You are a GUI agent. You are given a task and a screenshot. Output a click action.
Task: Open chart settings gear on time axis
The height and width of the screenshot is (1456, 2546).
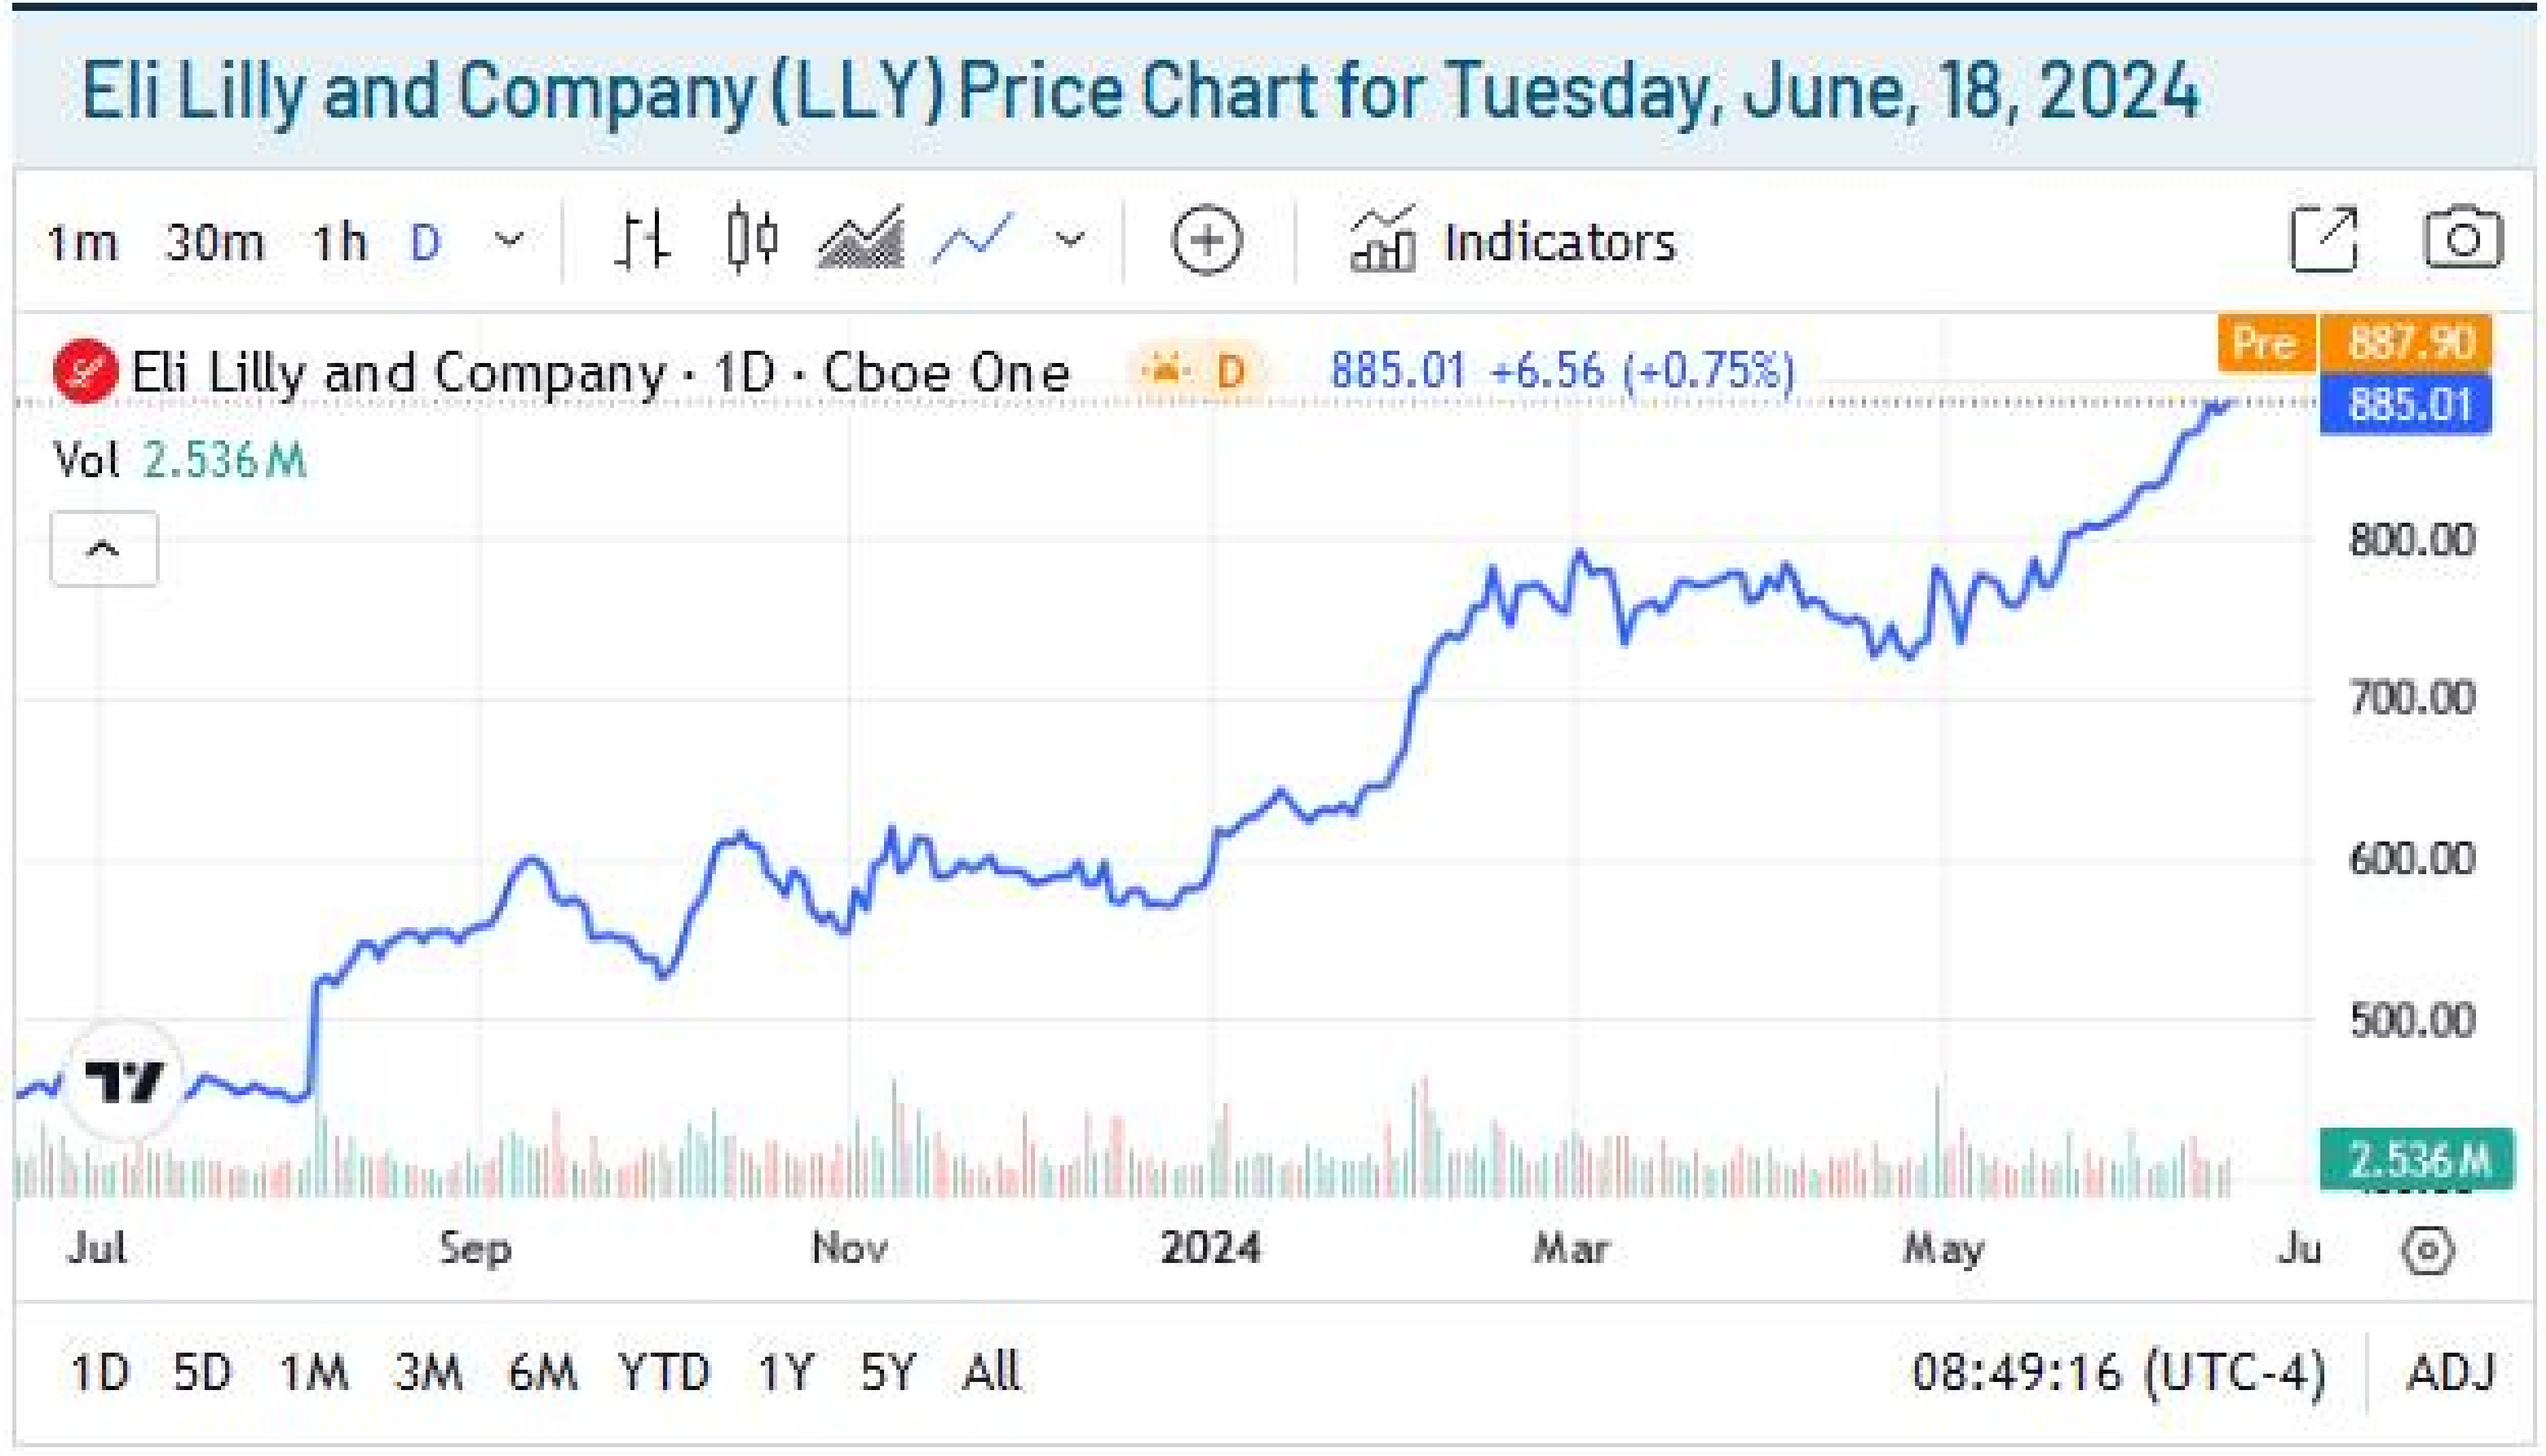(2428, 1250)
